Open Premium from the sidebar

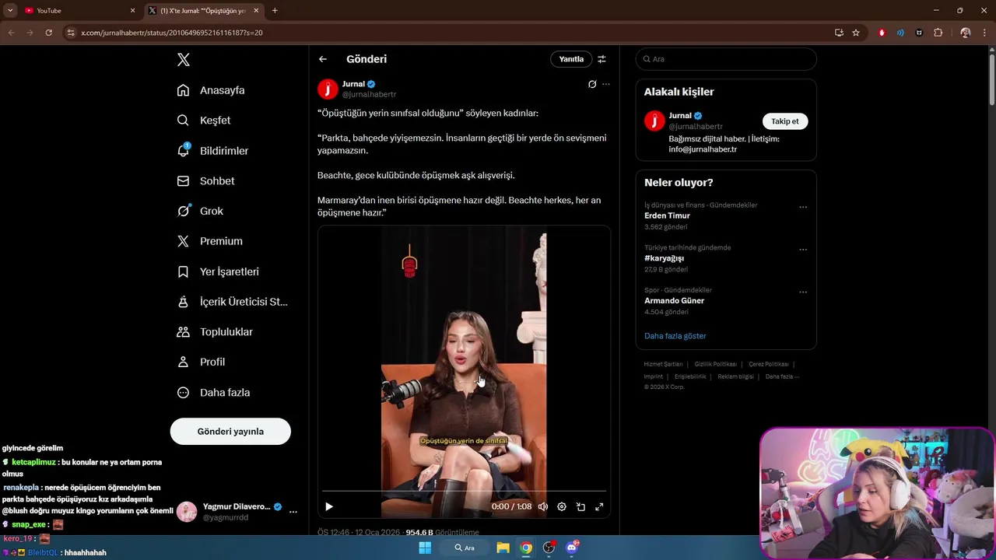(210, 241)
